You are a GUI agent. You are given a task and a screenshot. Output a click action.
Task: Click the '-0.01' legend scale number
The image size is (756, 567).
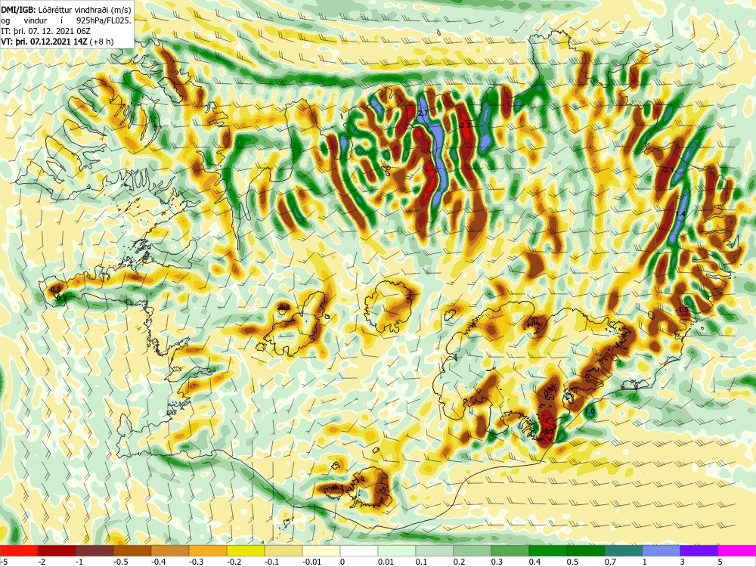(311, 562)
